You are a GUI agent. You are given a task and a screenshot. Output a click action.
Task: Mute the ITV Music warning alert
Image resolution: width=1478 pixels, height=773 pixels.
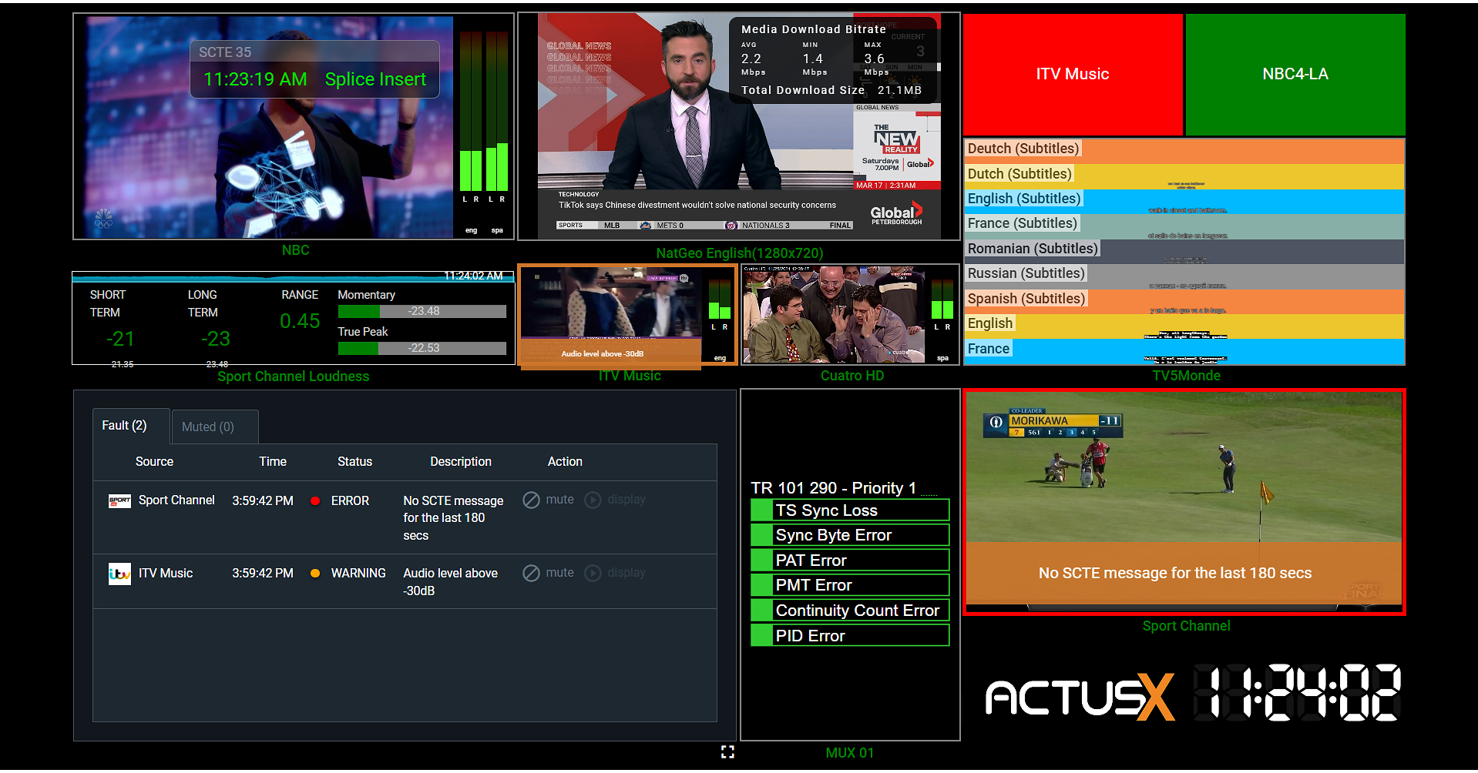548,573
